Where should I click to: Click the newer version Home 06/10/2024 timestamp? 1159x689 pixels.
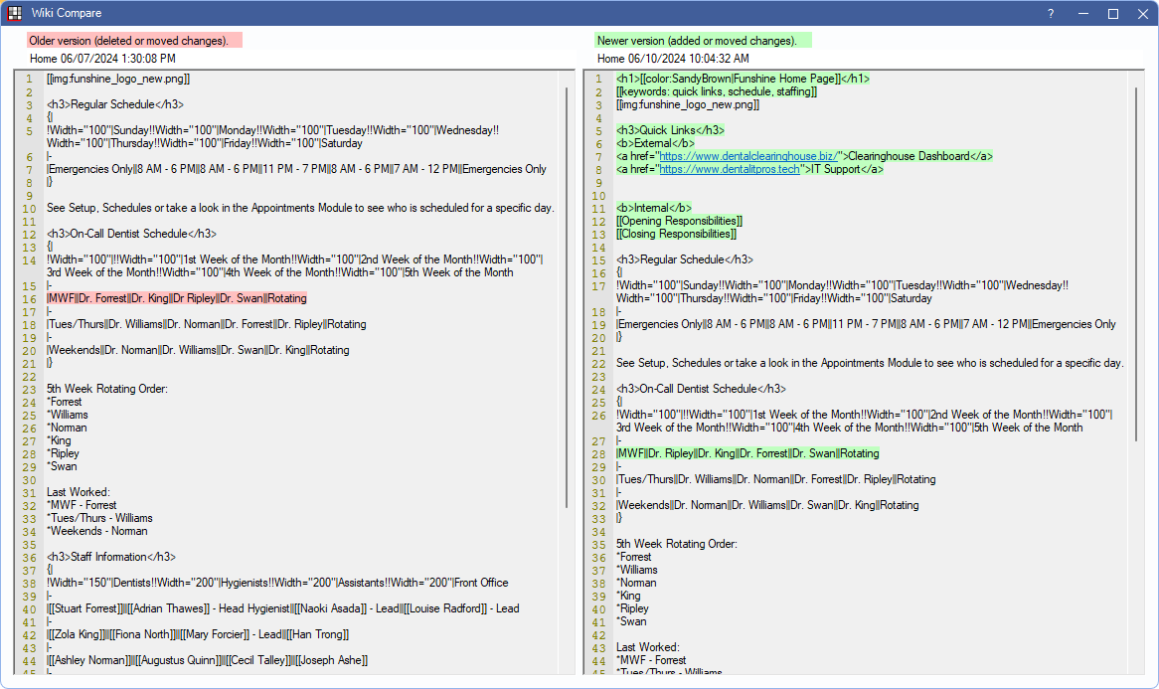click(x=673, y=59)
